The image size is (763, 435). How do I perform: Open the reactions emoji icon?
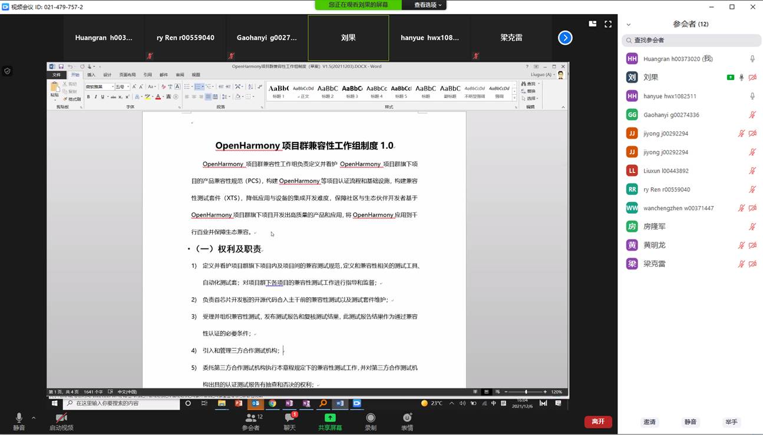[407, 417]
